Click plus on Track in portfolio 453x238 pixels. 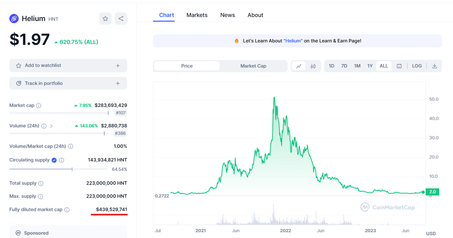pyautogui.click(x=118, y=83)
